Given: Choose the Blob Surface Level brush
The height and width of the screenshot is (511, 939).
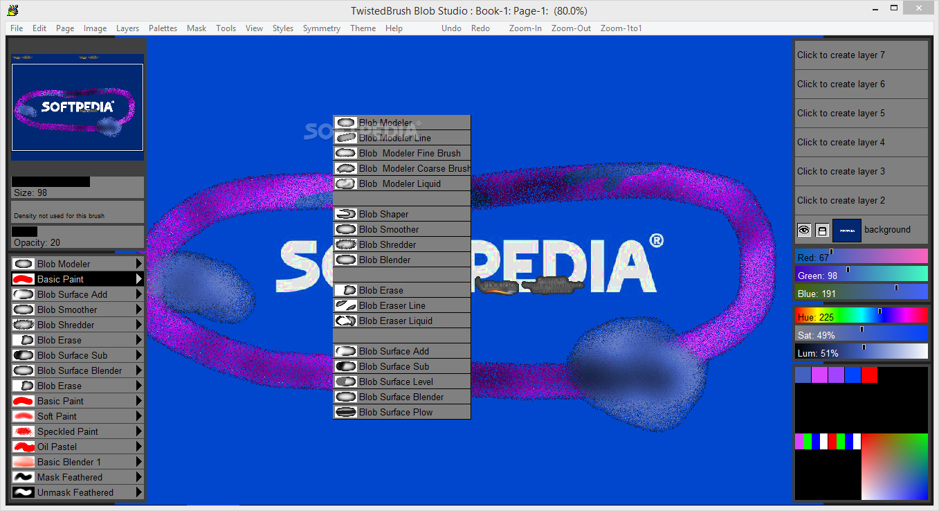Looking at the screenshot, I should (402, 382).
